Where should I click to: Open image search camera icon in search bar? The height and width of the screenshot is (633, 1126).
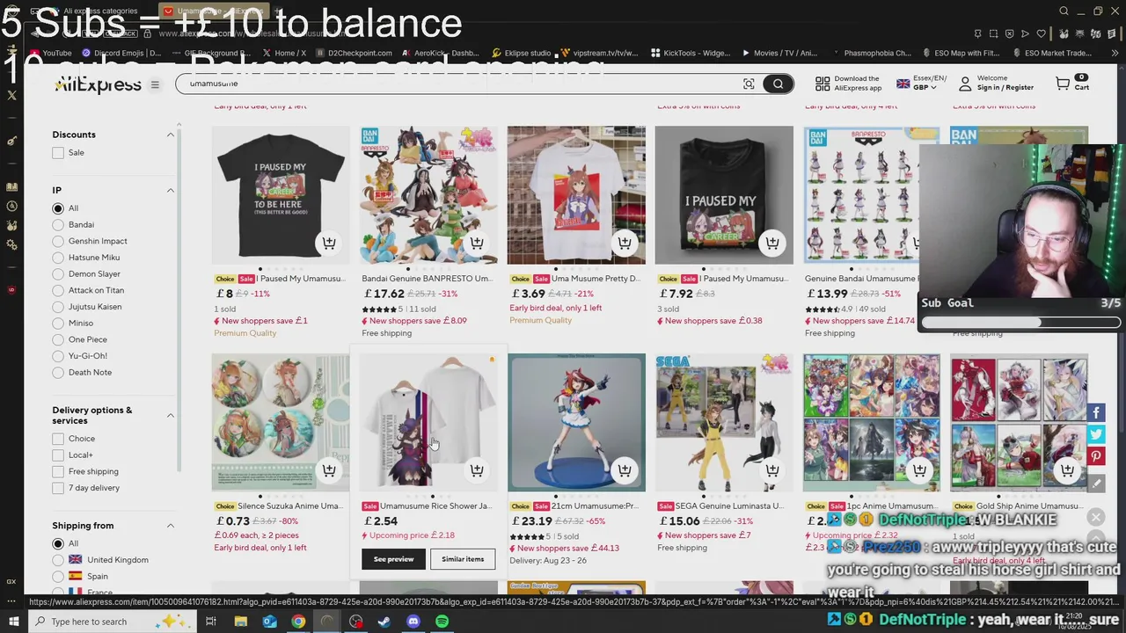coord(749,84)
